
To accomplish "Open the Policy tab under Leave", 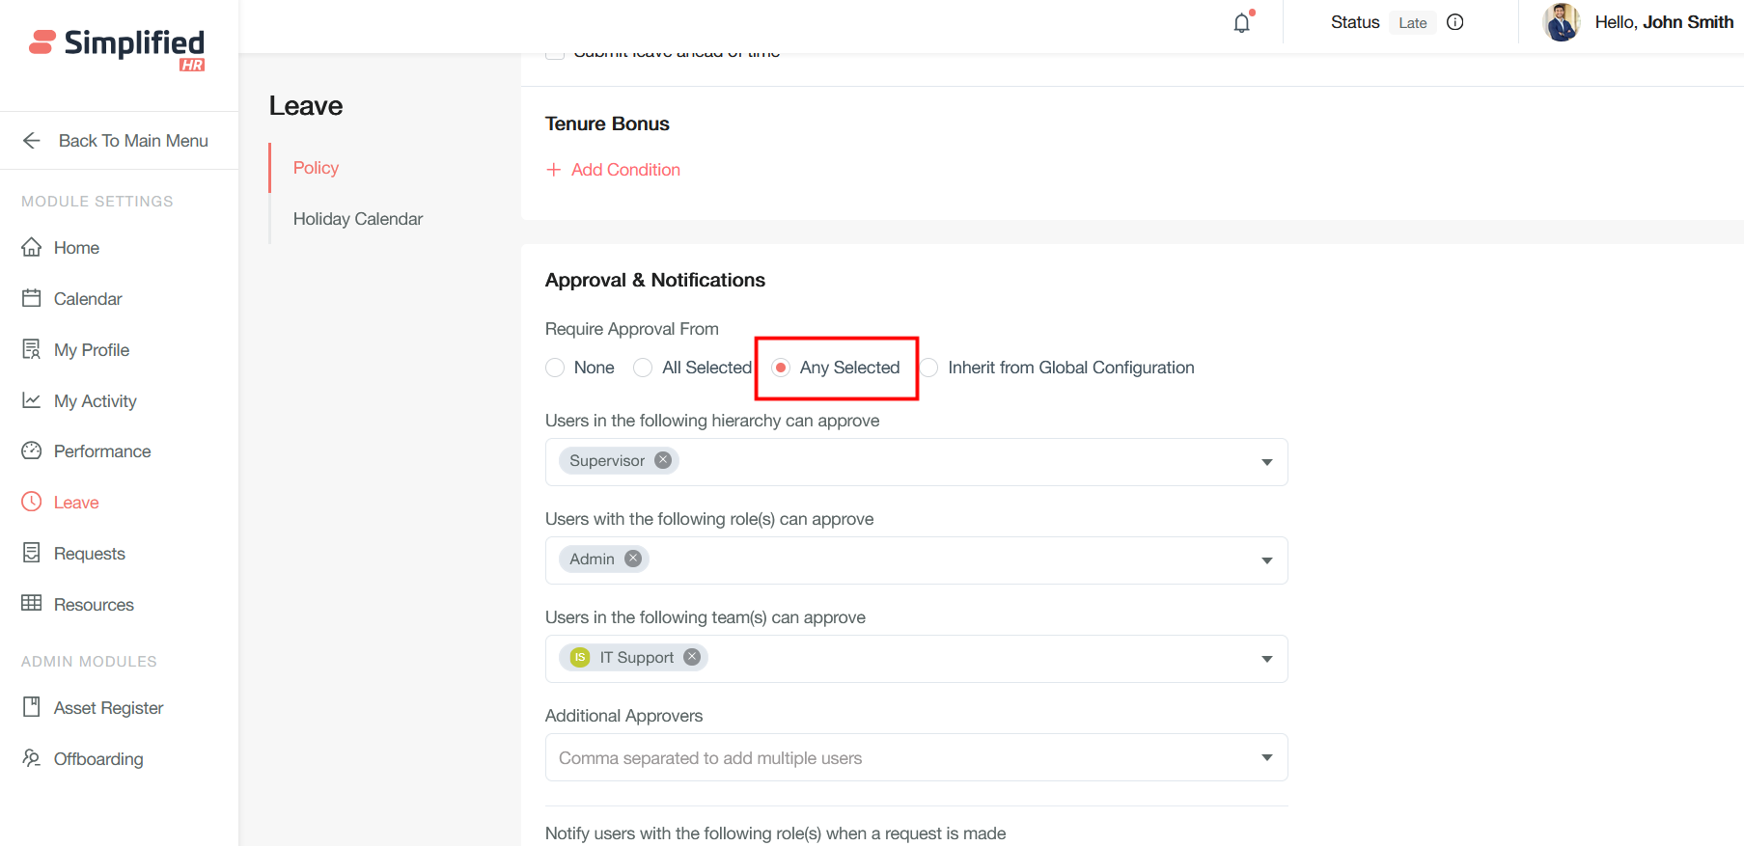I will coord(316,168).
